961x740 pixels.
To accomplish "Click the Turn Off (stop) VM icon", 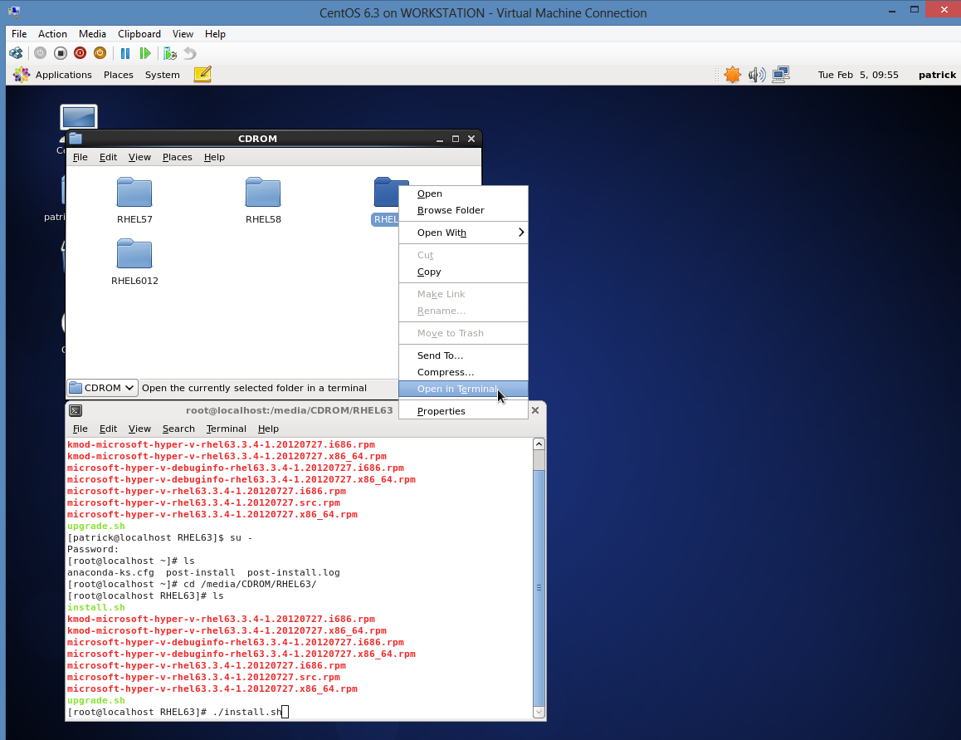I will coord(60,53).
